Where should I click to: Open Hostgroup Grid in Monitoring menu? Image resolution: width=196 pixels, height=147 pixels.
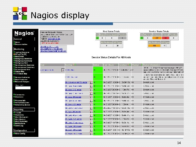[21, 63]
